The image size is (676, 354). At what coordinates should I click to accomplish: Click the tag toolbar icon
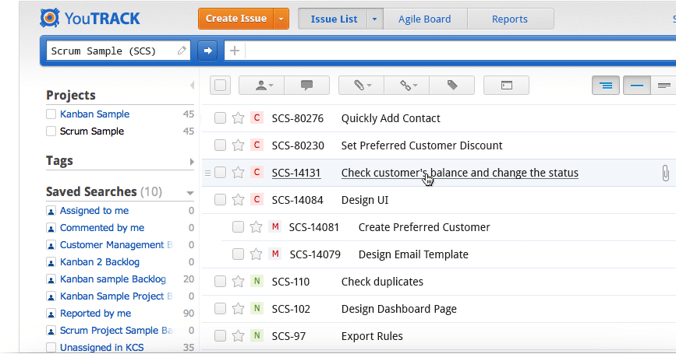pos(451,85)
